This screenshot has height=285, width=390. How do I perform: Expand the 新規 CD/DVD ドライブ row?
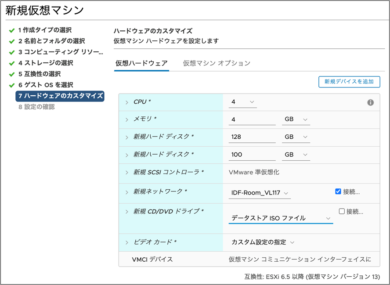(127, 212)
